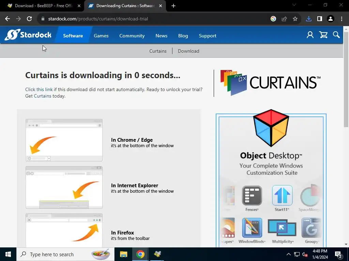Open the user account icon

(x=310, y=35)
